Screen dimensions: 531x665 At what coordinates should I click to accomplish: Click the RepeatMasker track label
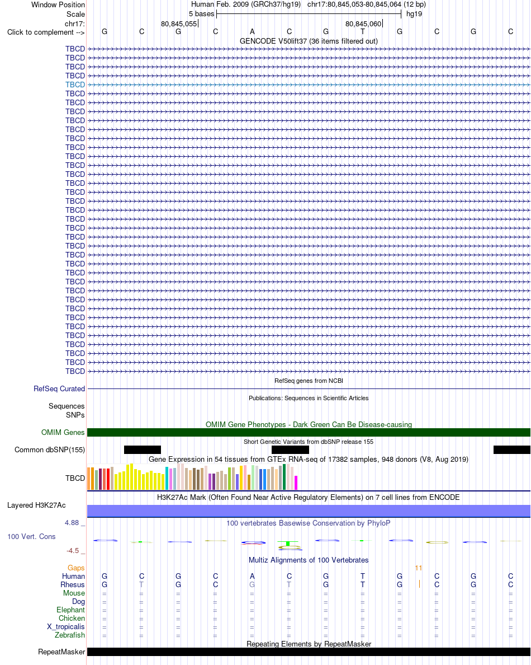click(61, 652)
